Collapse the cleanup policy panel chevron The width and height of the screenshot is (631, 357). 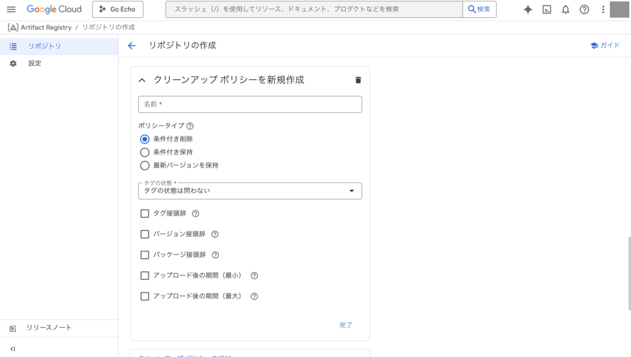142,80
